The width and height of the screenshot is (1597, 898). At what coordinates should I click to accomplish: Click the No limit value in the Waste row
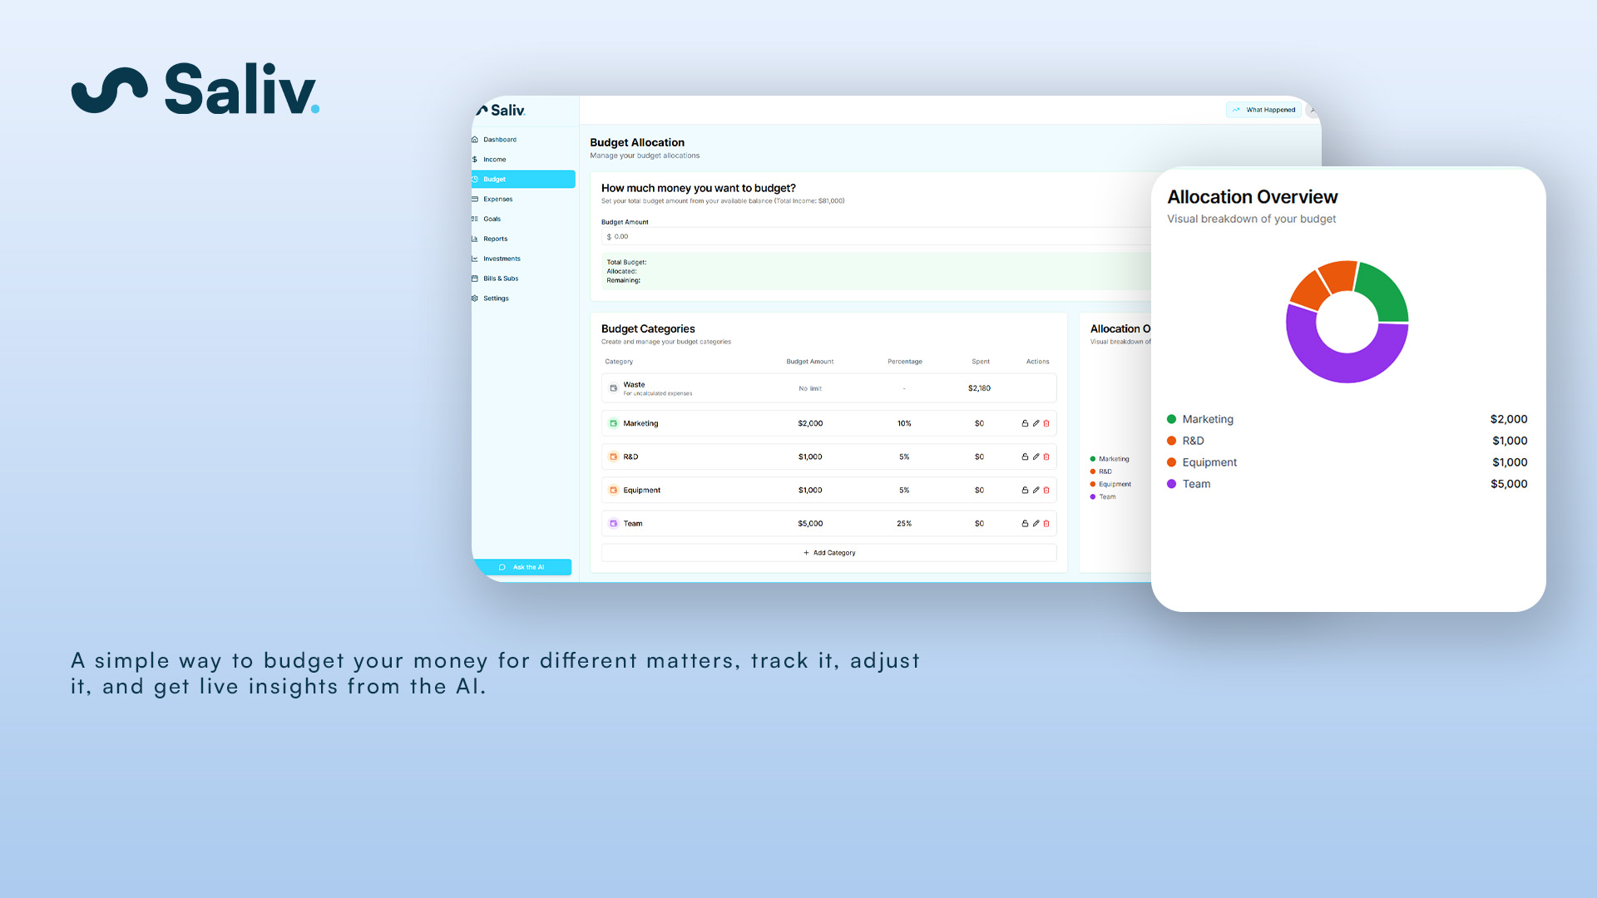coord(810,388)
